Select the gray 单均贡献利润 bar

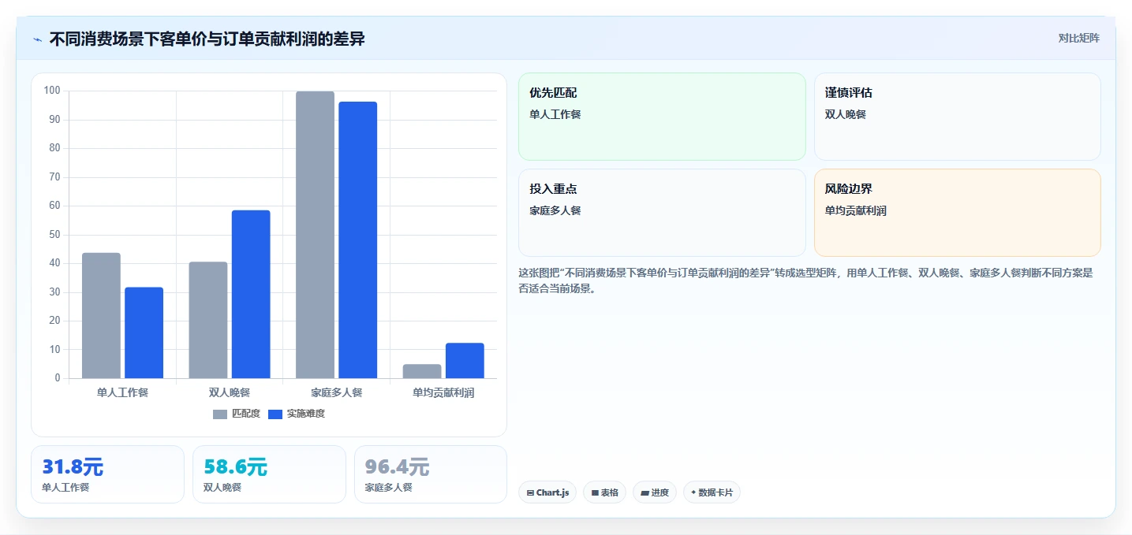[422, 371]
